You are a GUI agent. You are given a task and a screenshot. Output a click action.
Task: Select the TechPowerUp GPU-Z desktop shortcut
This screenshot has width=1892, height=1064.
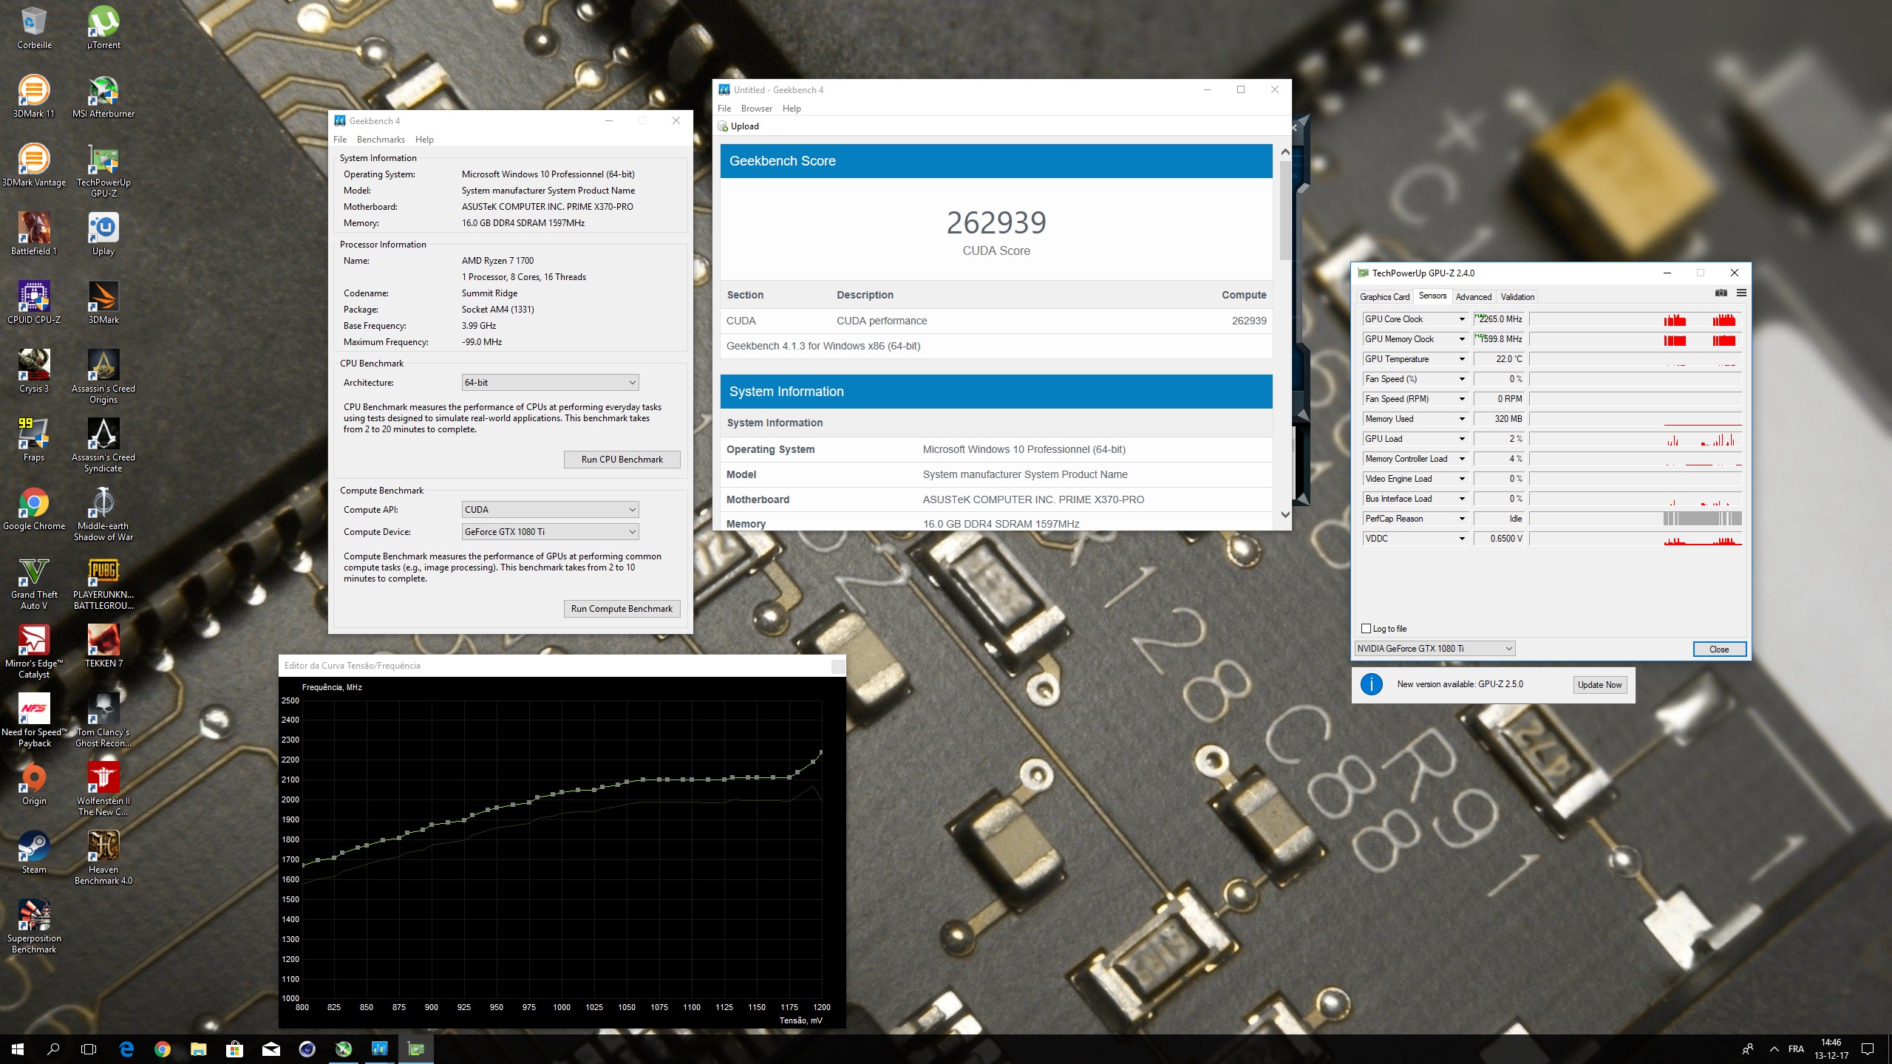pyautogui.click(x=103, y=171)
